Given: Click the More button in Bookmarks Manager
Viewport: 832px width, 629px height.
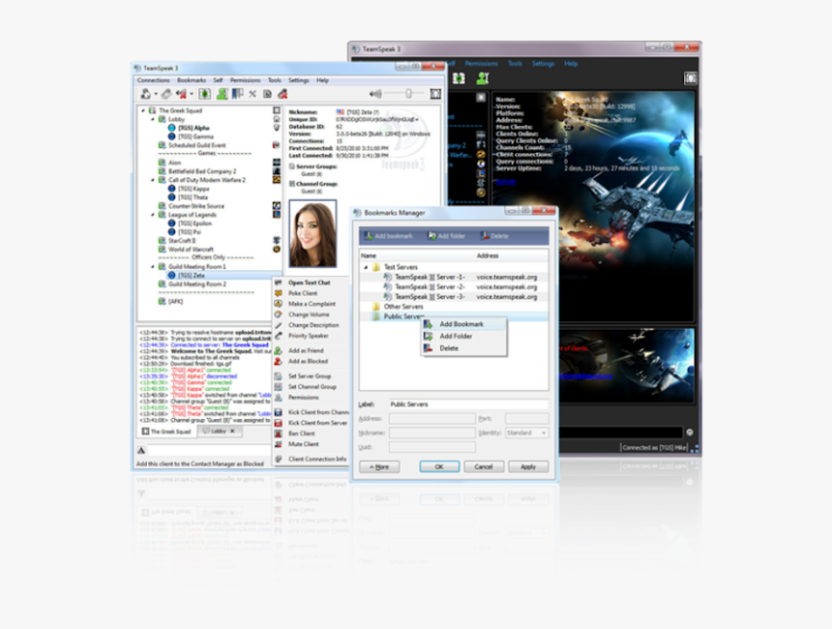Looking at the screenshot, I should pyautogui.click(x=379, y=467).
